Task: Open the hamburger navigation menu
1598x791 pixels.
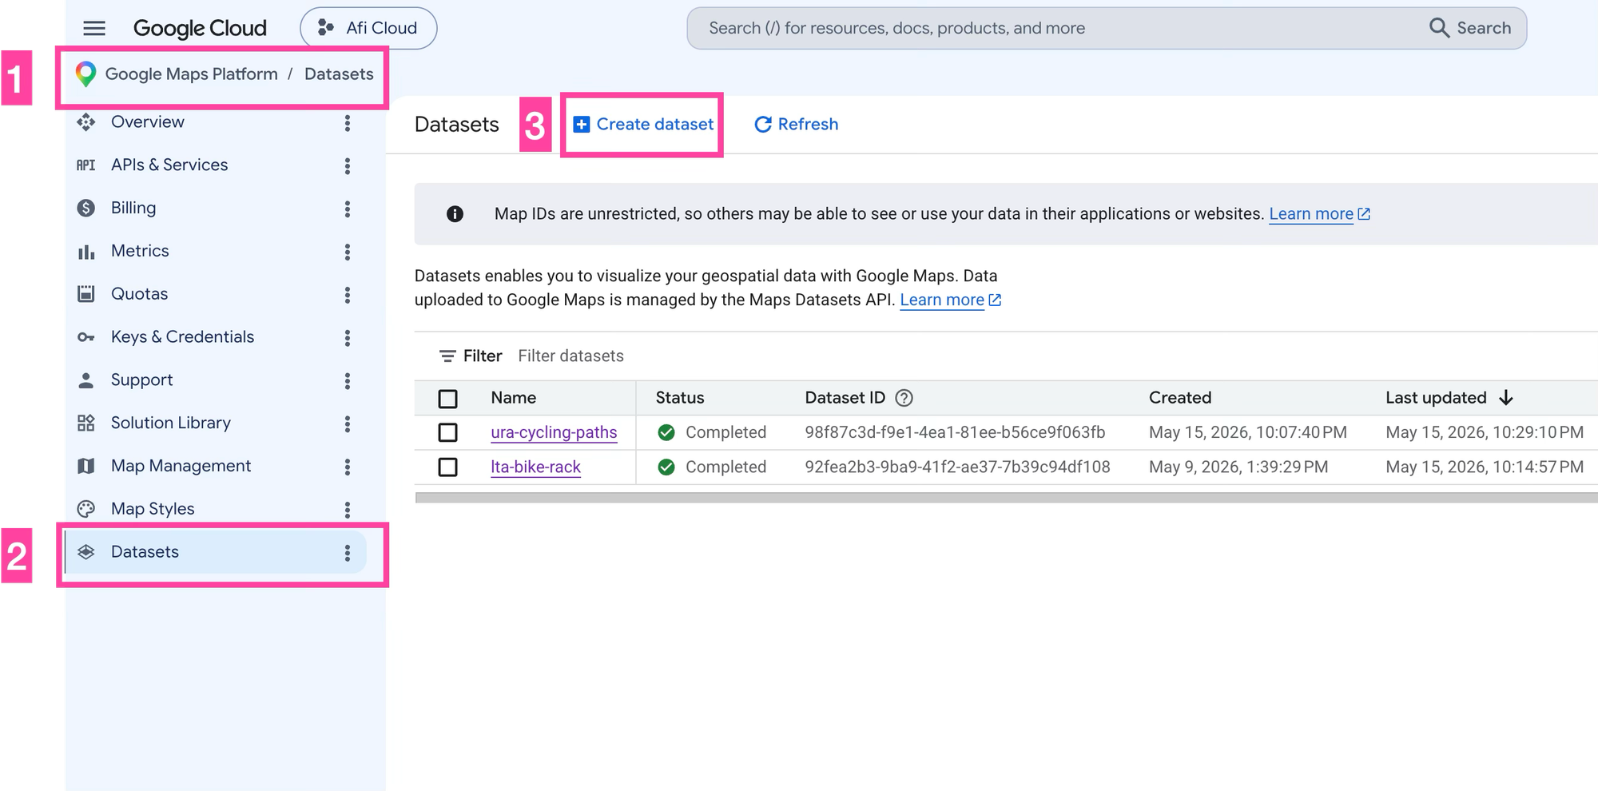Action: (94, 28)
